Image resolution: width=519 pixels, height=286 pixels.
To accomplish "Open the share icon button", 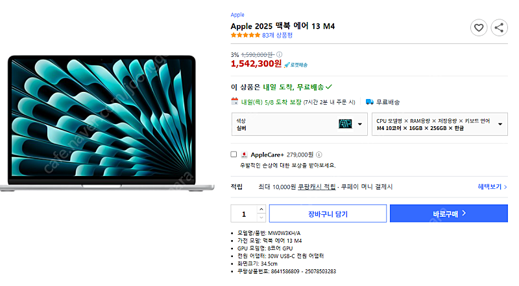I will pos(499,28).
